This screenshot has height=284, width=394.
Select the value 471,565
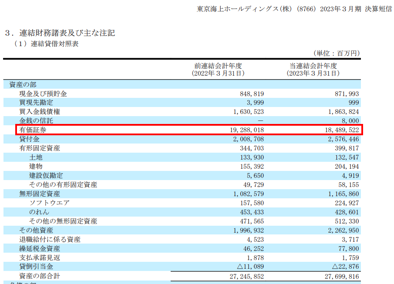tap(252, 221)
